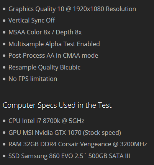Image resolution: width=154 pixels, height=165 pixels.
Task: Click GPU MSI Nvidia GTX 1070 entry
Action: (65, 133)
